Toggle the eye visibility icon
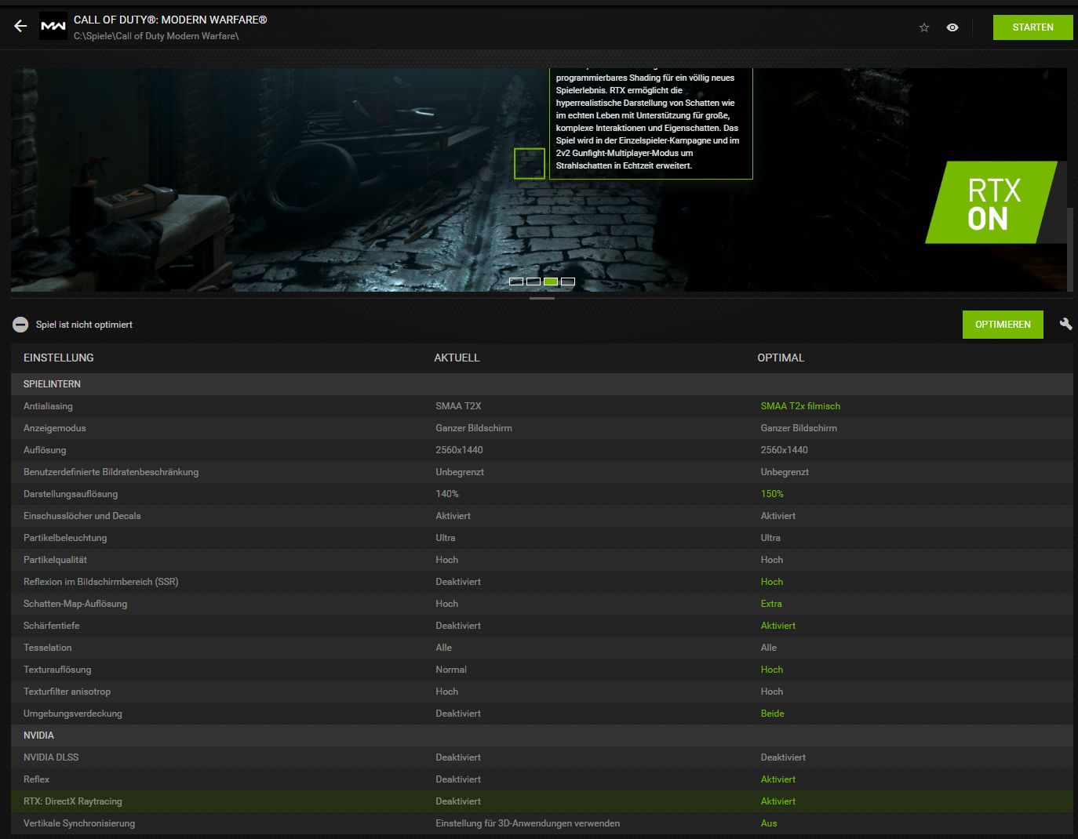The height and width of the screenshot is (839, 1078). 952,27
